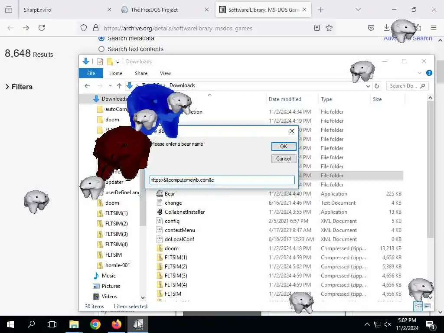This screenshot has height=333, width=444.
Task: Click the Firefox forward arrow button
Action: (x=26, y=28)
